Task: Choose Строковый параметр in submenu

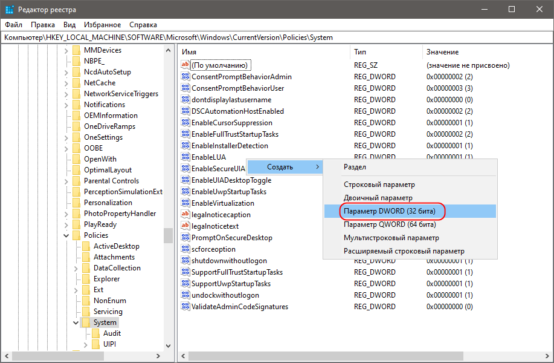Action: (410, 185)
